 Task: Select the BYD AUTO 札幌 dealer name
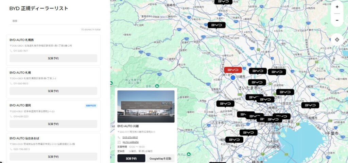20,73
